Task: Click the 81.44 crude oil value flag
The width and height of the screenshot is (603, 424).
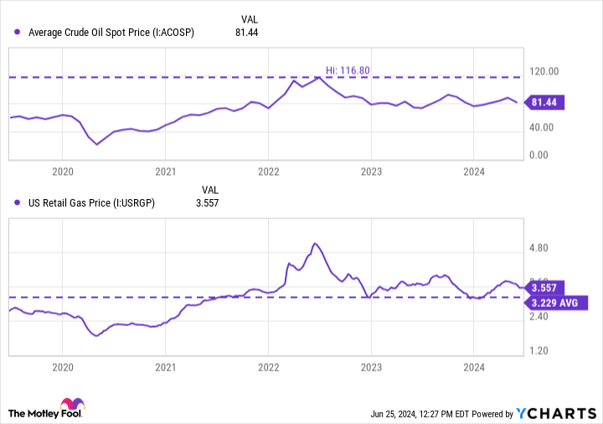Action: point(544,103)
